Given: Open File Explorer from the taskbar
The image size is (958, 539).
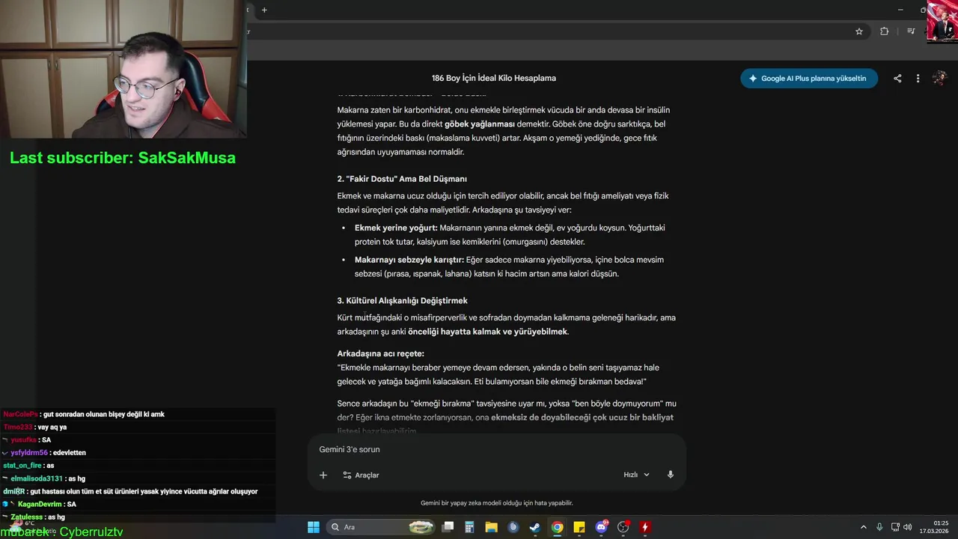Looking at the screenshot, I should coord(491,527).
